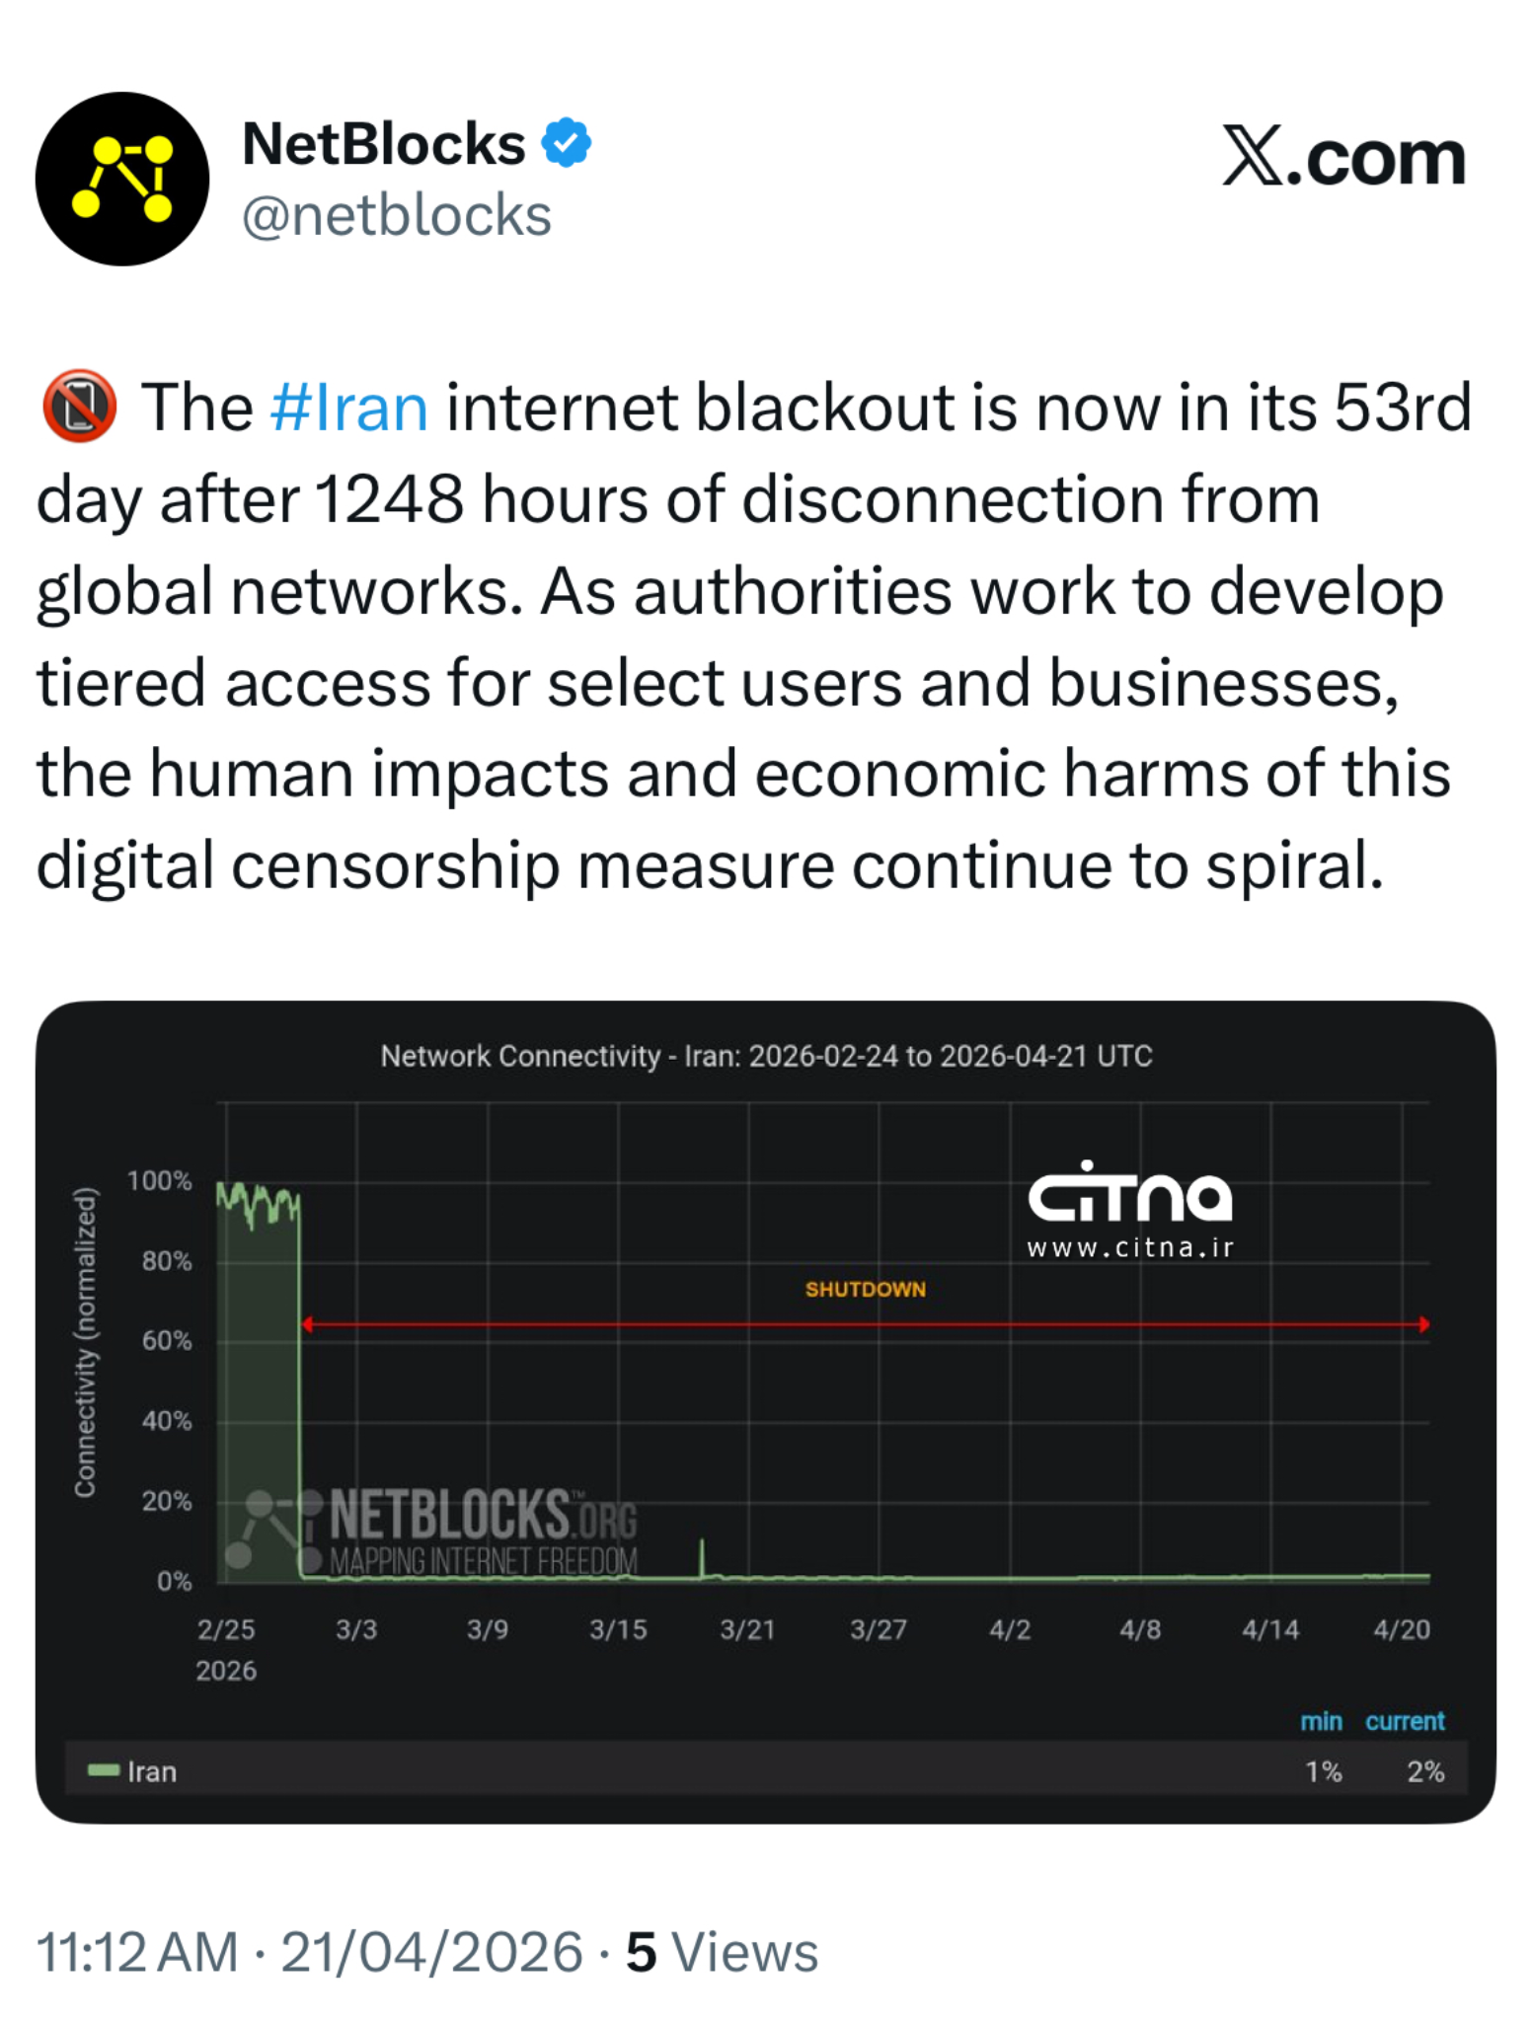The image size is (1532, 2021).
Task: Click the blue verified badge
Action: pos(566,143)
